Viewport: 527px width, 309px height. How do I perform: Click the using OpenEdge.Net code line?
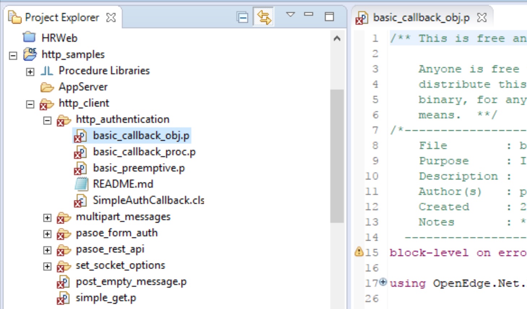[458, 283]
